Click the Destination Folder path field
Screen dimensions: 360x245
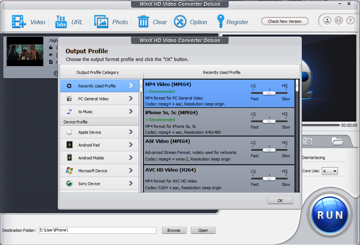pyautogui.click(x=97, y=230)
